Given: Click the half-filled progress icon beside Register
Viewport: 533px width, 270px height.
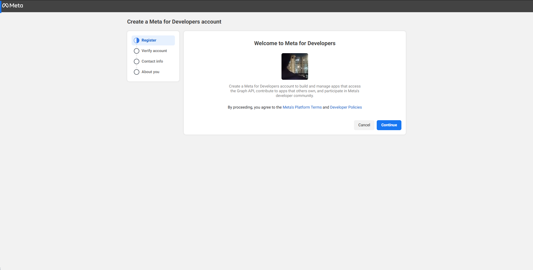Looking at the screenshot, I should click(x=136, y=40).
